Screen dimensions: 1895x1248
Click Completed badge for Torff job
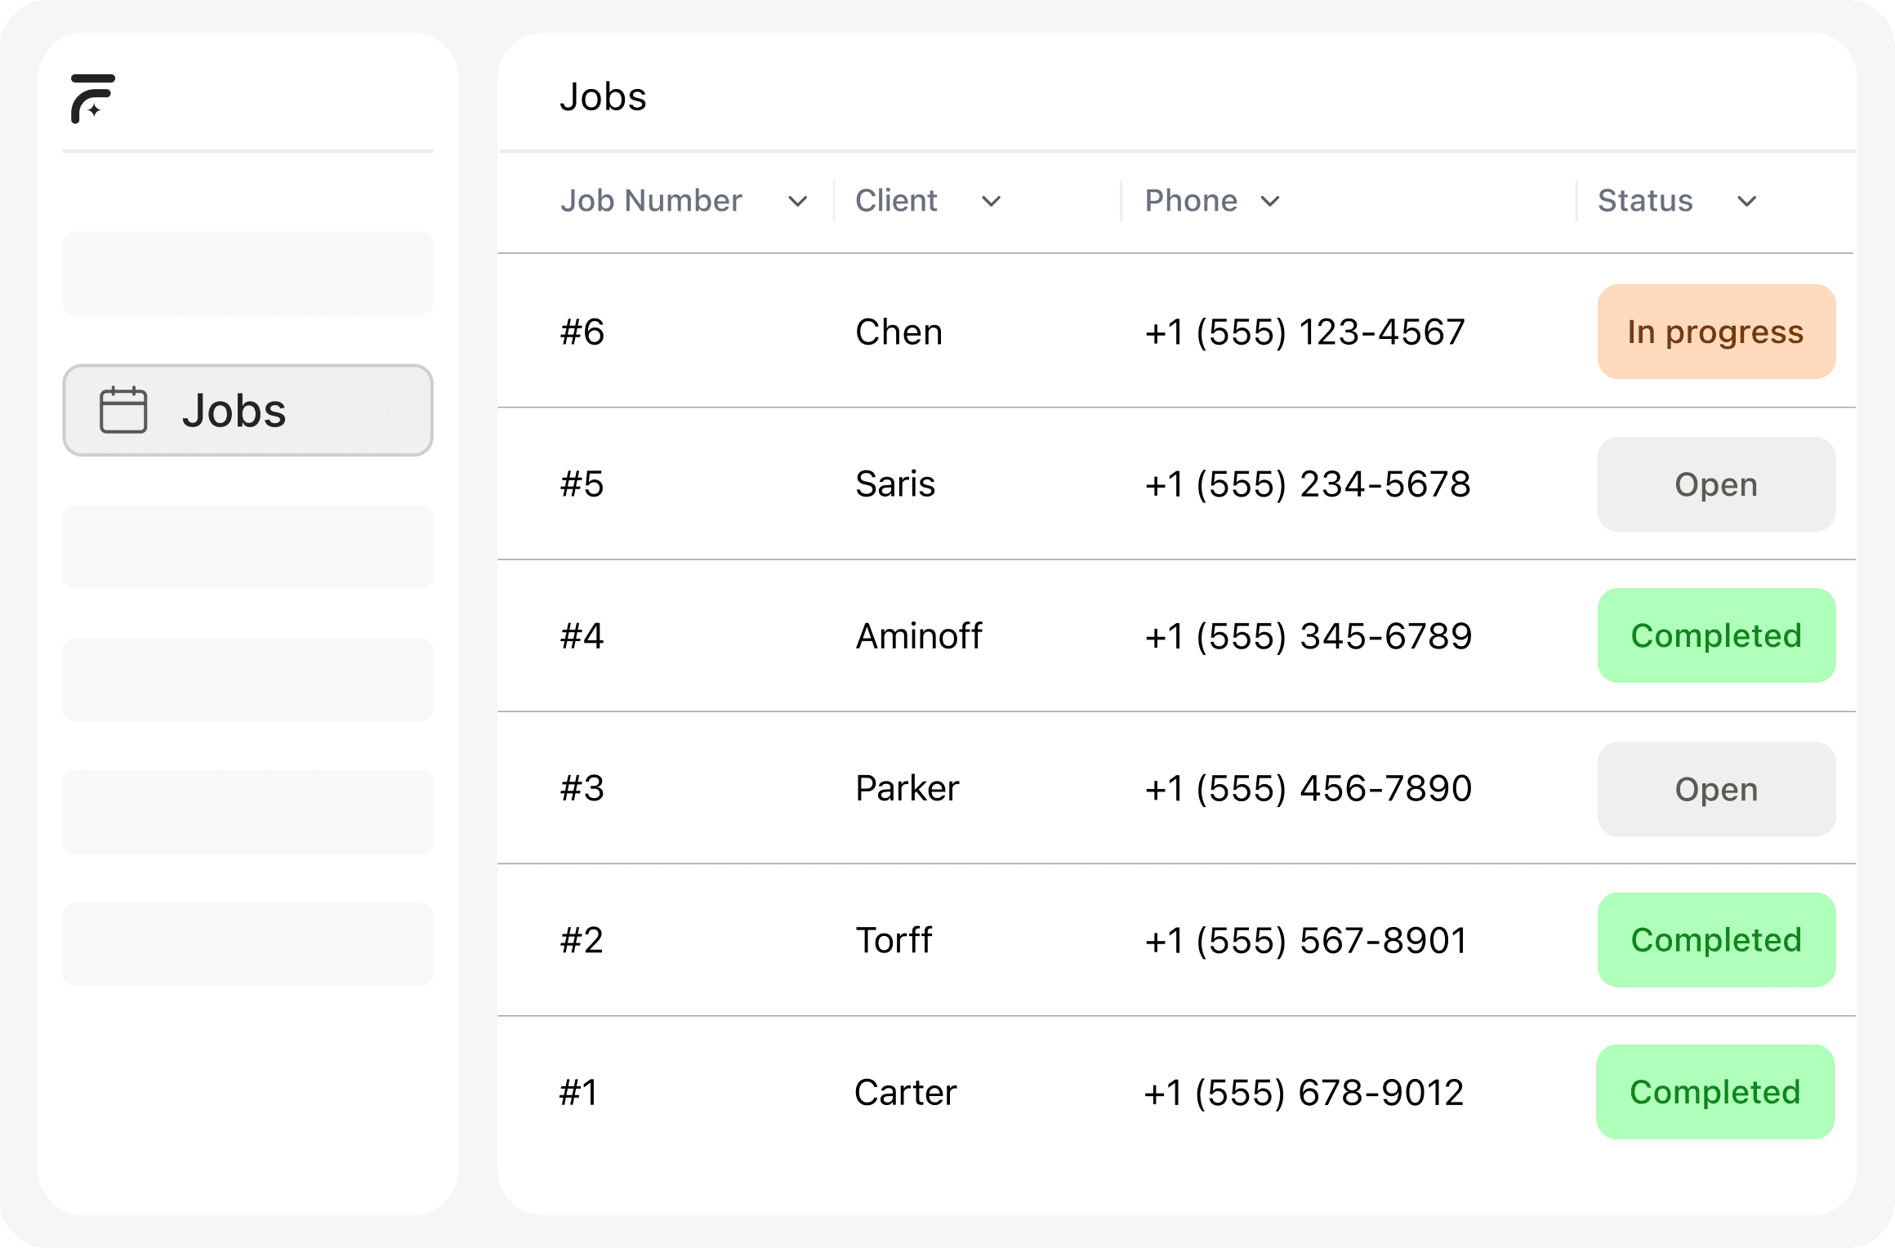click(x=1715, y=940)
